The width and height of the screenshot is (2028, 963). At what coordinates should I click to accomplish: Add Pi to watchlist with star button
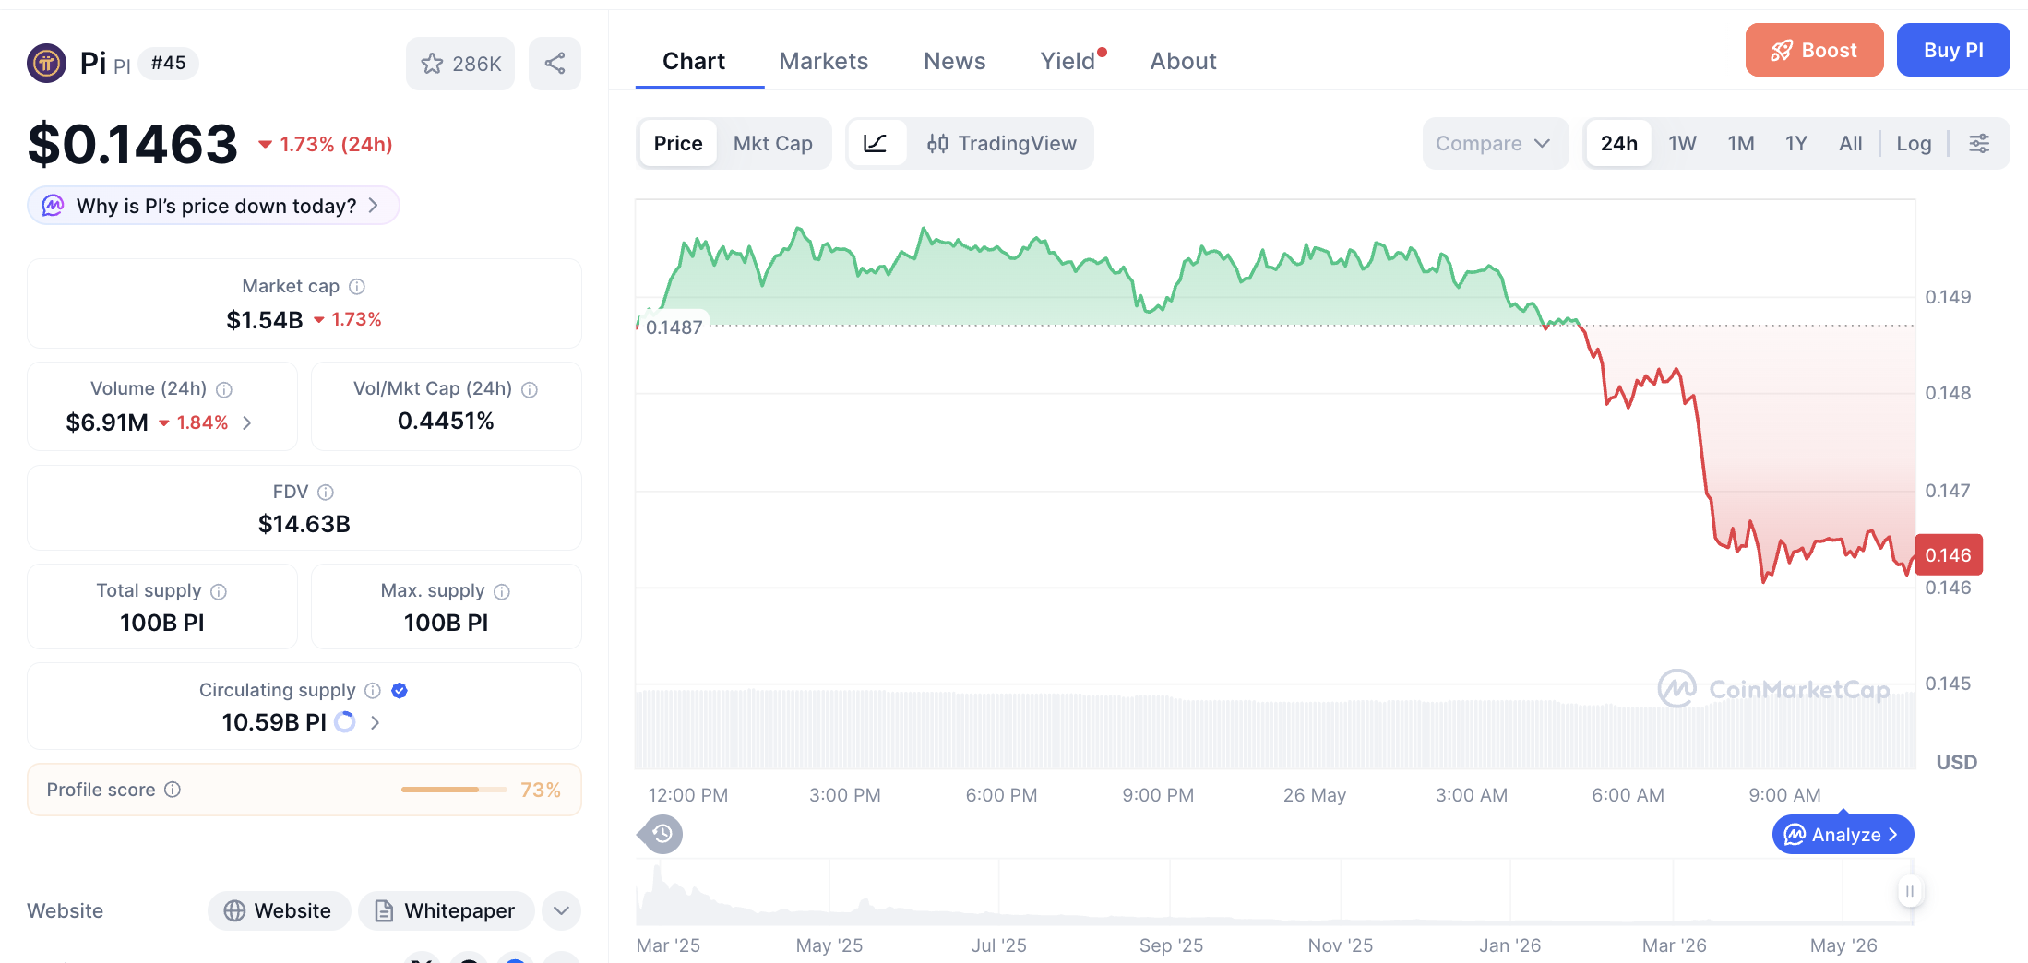[x=460, y=64]
